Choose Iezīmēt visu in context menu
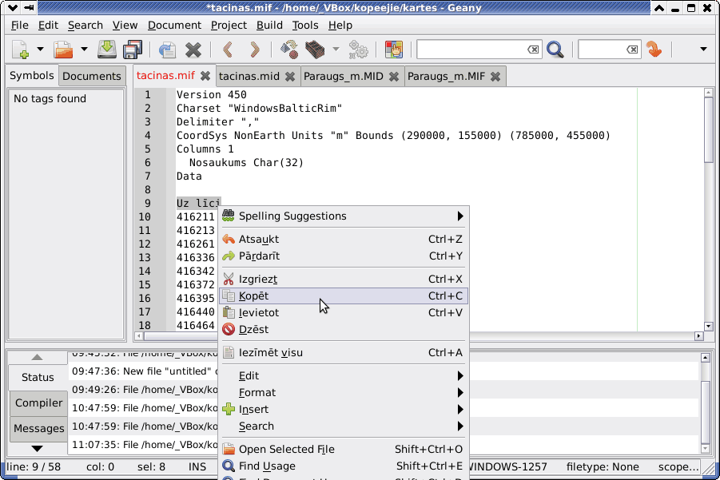The image size is (720, 480). tap(344, 352)
